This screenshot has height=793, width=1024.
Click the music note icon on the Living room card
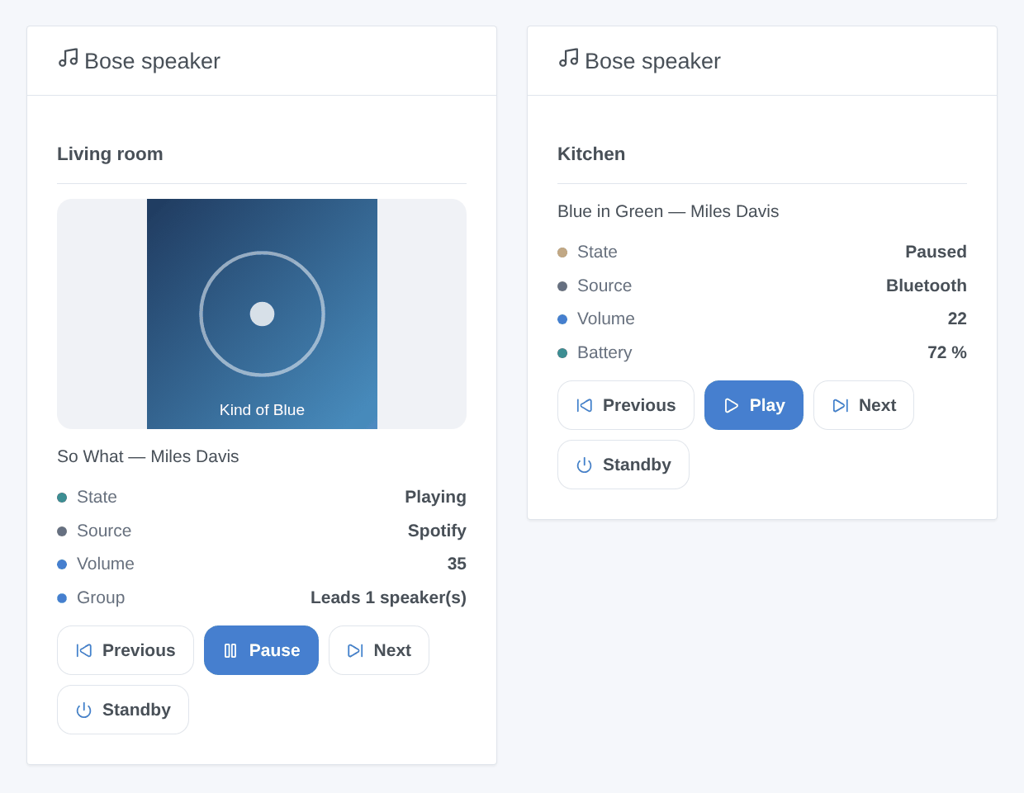[x=68, y=58]
